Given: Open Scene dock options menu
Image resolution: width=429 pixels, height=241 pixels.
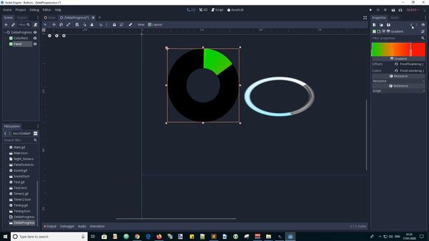Looking at the screenshot, I should coord(38,17).
